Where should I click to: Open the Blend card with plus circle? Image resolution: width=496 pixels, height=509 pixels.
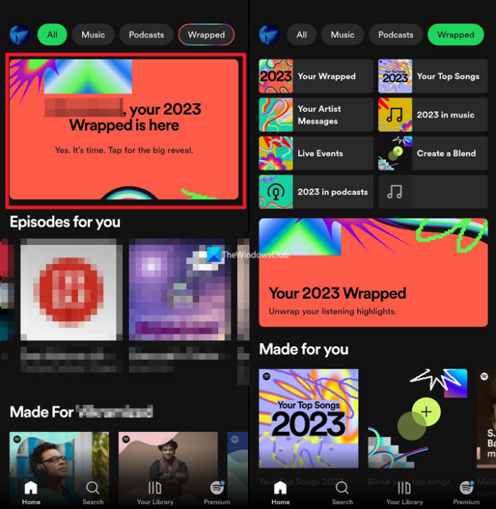click(417, 418)
